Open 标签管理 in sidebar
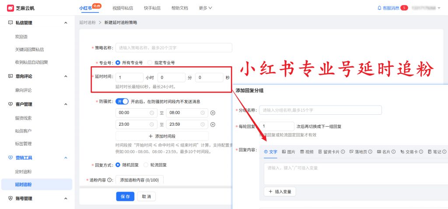 click(24, 144)
